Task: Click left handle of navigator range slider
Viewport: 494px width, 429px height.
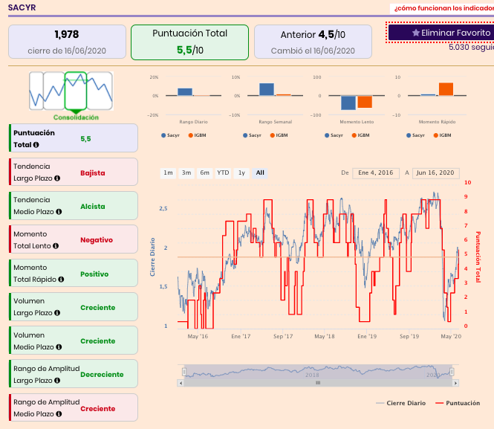Action: point(184,372)
